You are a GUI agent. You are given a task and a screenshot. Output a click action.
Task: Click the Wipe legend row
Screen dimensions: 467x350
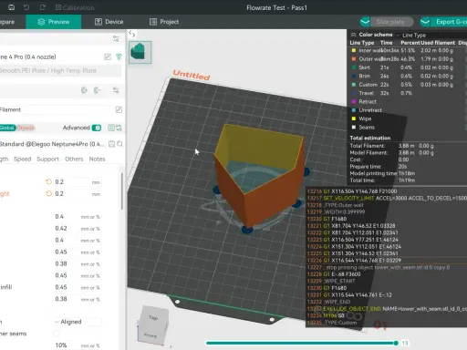(x=407, y=118)
